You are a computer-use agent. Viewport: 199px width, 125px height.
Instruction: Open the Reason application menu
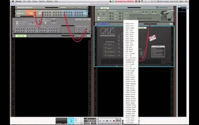coord(18,1)
